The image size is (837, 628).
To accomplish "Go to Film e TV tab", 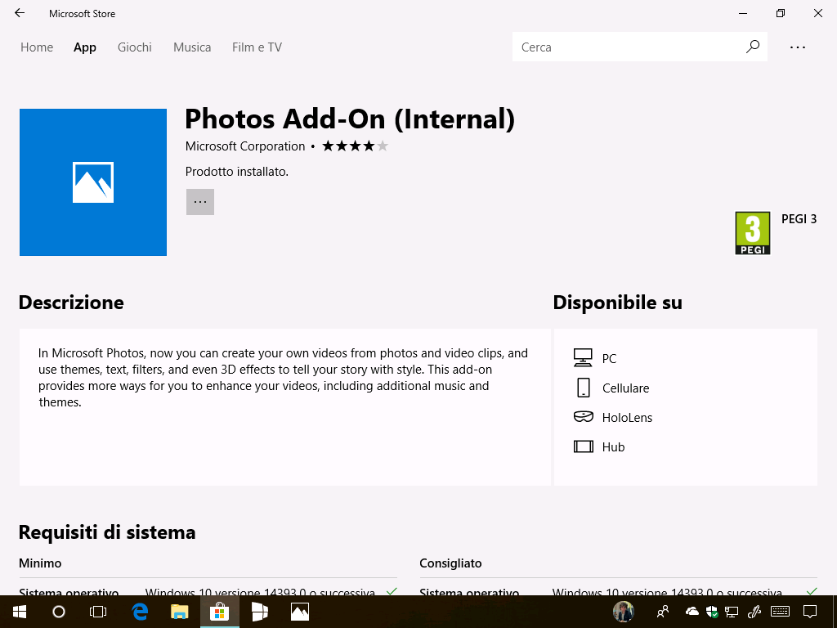I will coord(257,47).
